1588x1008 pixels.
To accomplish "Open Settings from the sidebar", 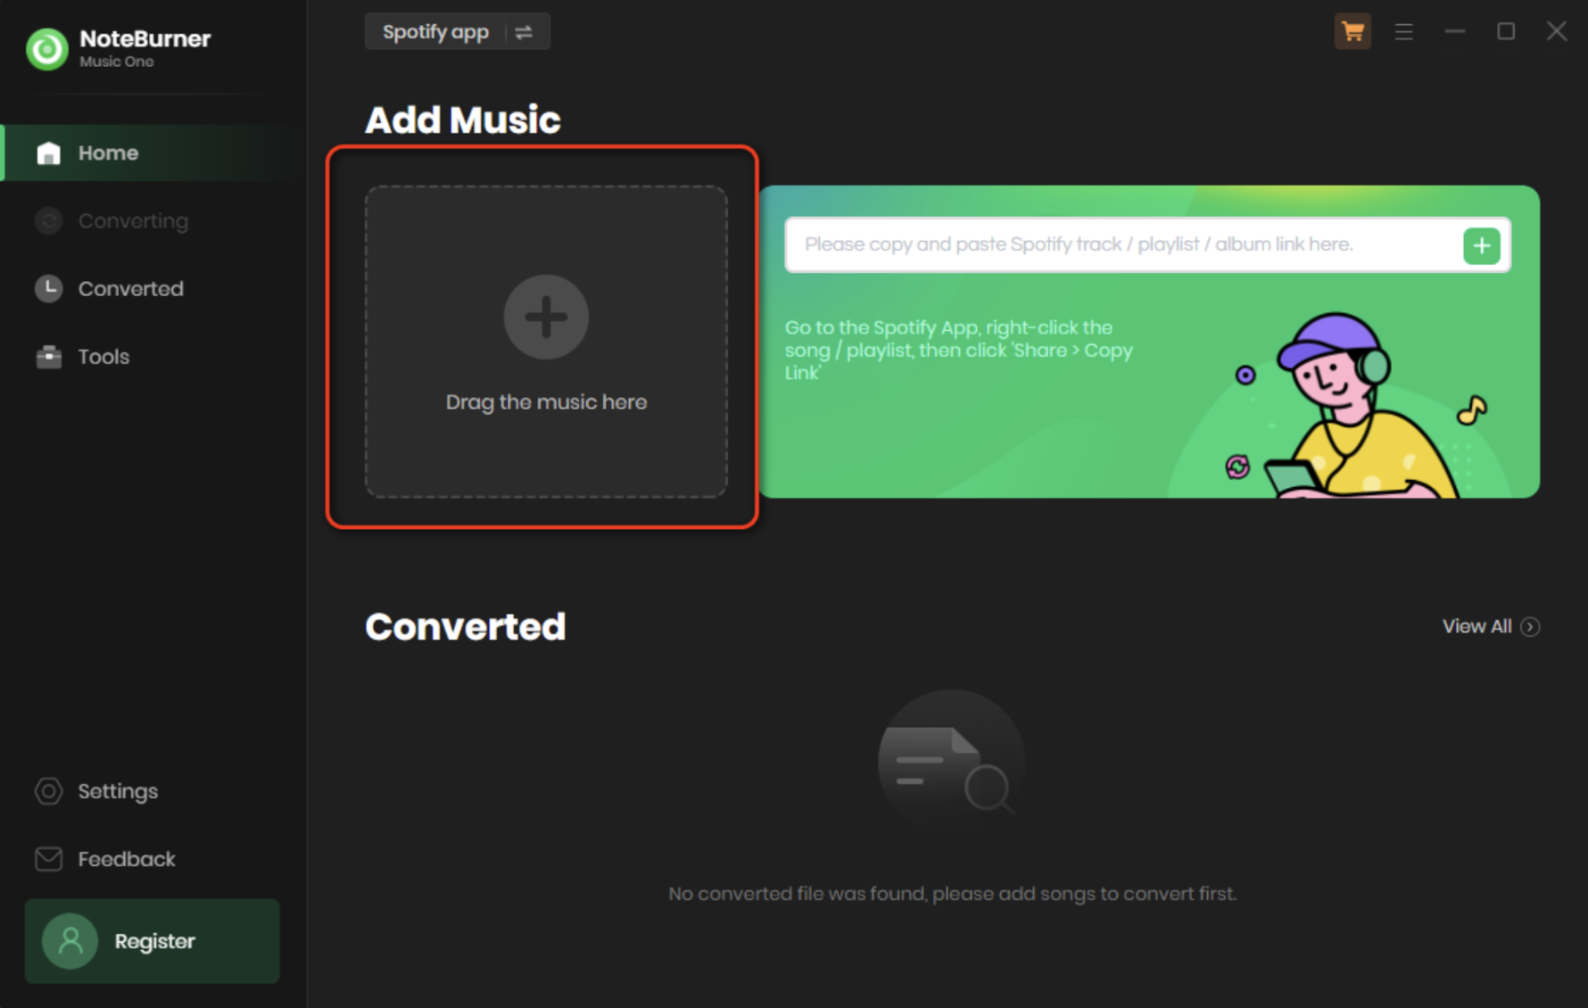I will pyautogui.click(x=96, y=791).
